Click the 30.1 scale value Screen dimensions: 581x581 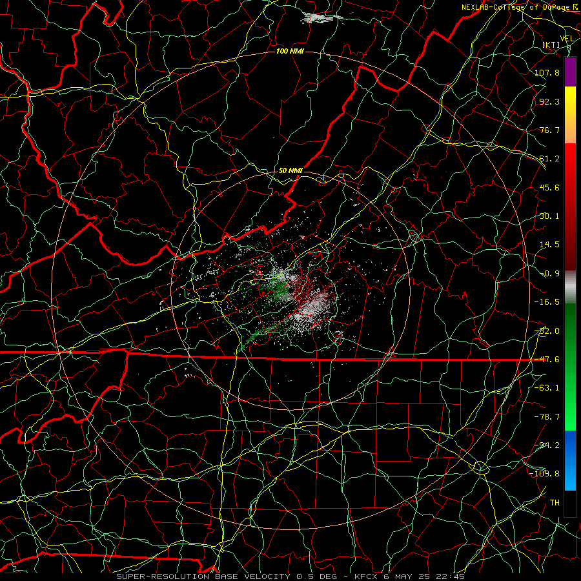(x=549, y=216)
